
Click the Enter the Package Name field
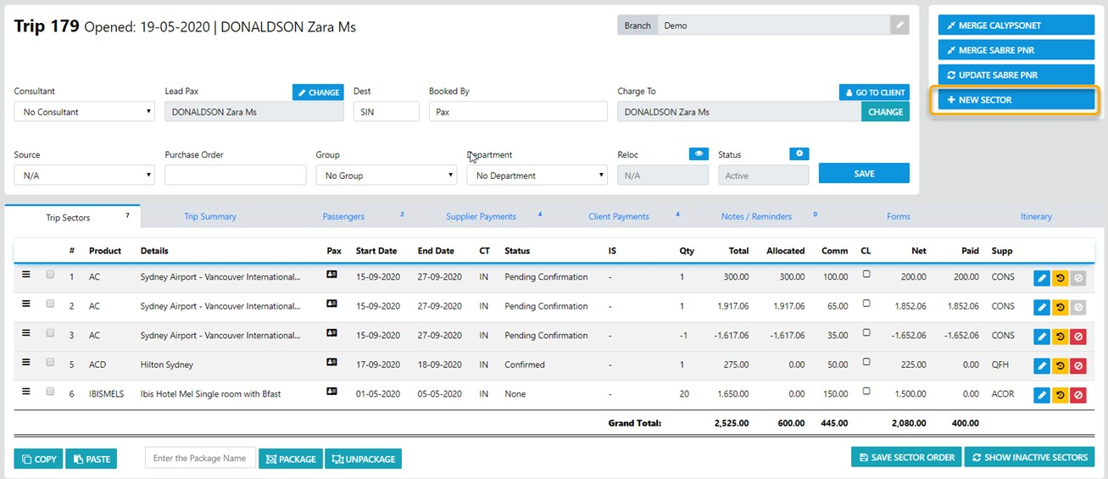199,459
